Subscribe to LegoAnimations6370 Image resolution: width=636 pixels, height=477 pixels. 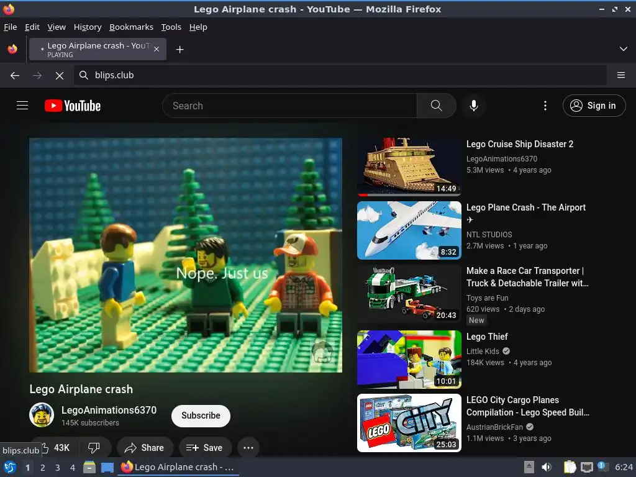(x=201, y=416)
